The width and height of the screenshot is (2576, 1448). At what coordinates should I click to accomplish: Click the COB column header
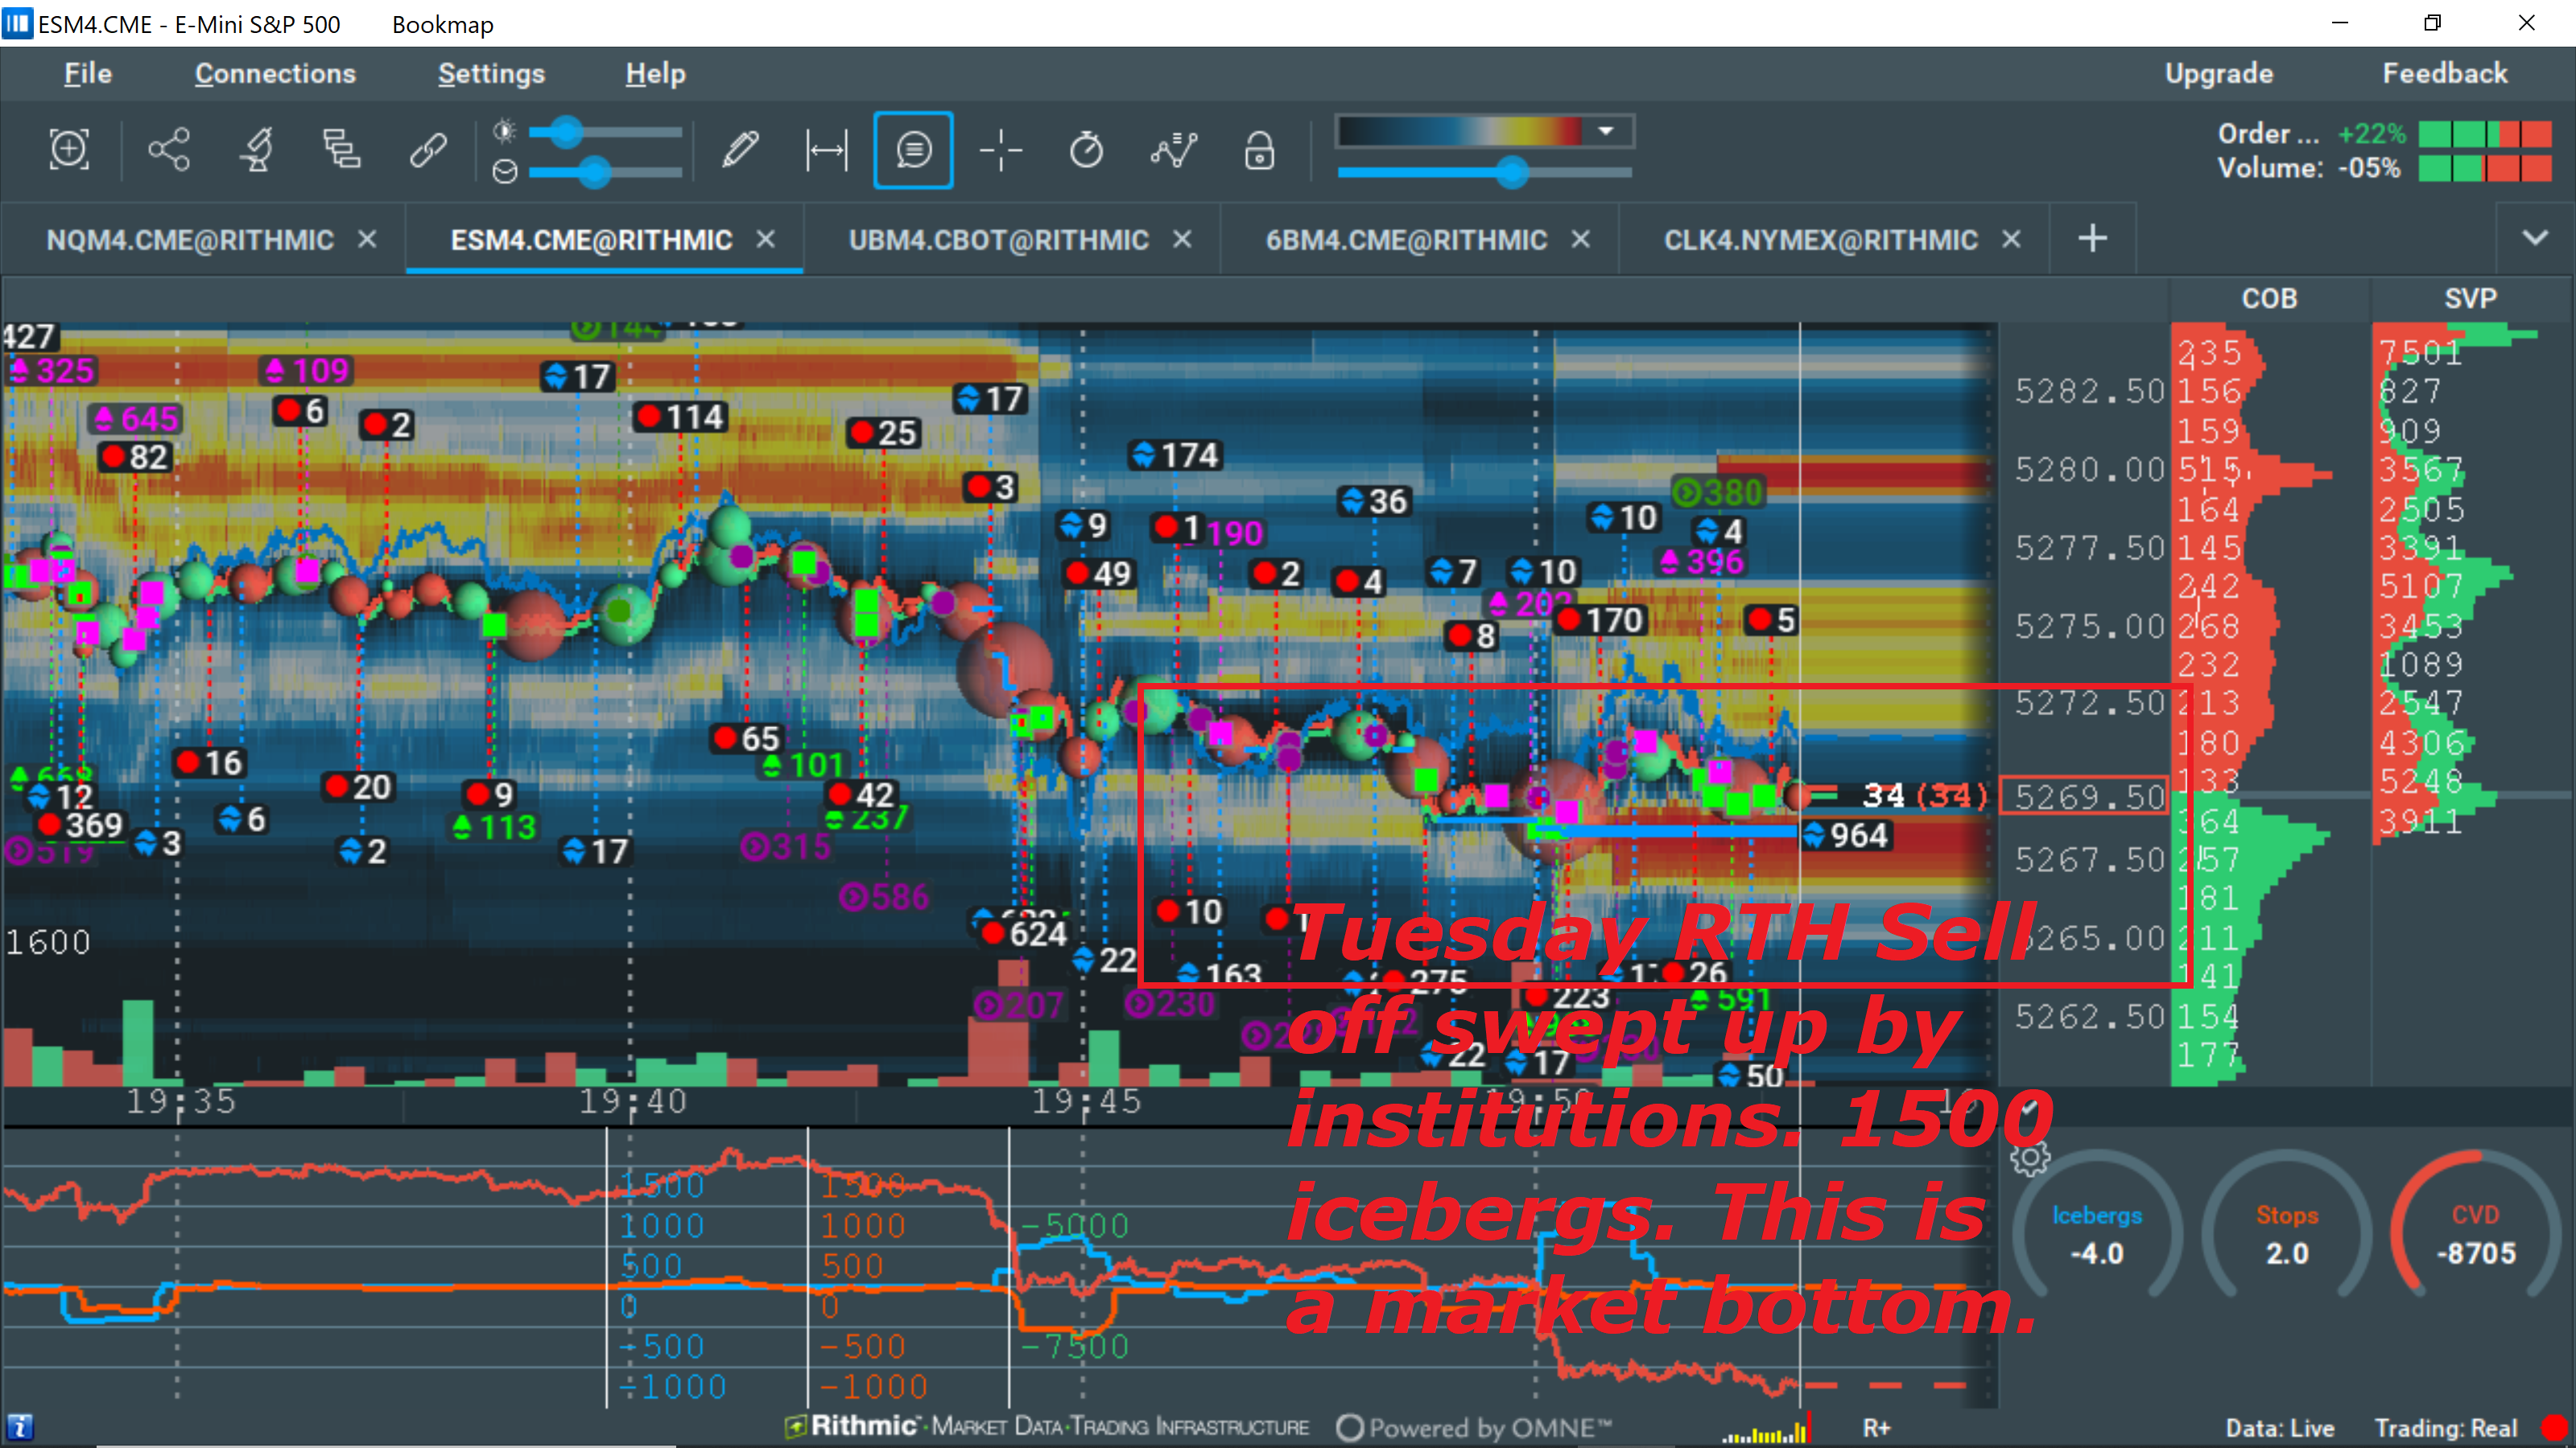coord(2269,298)
